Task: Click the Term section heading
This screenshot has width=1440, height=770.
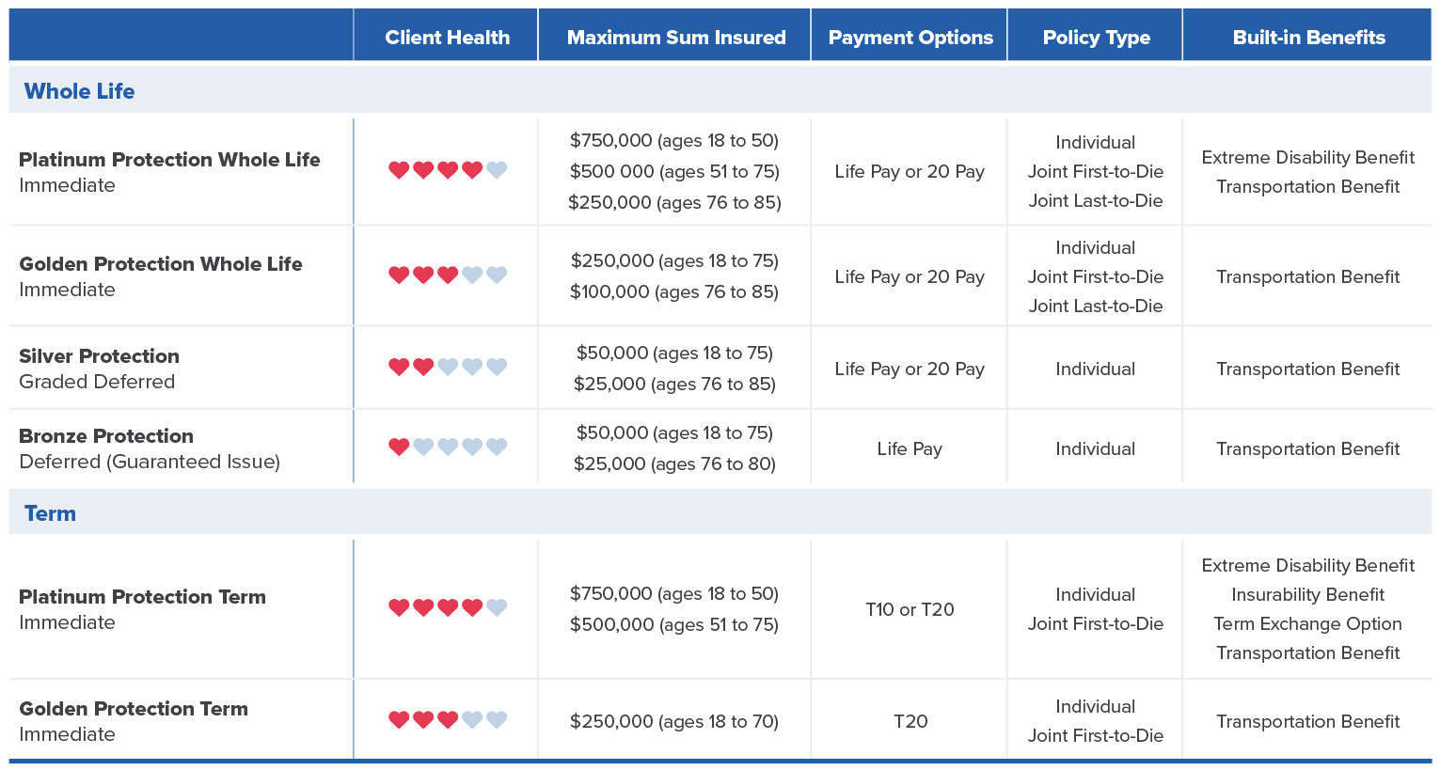Action: click(x=50, y=513)
